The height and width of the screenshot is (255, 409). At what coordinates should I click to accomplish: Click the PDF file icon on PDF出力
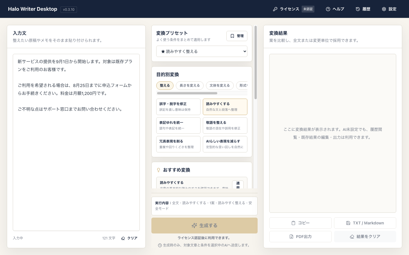pyautogui.click(x=291, y=237)
